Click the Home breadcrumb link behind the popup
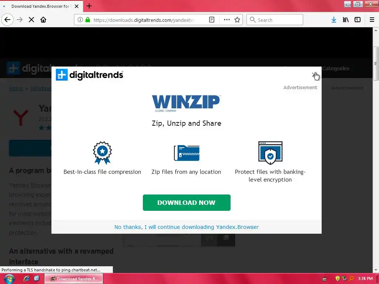The image size is (379, 284). [x=16, y=88]
